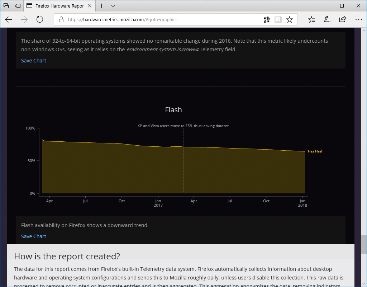Viewport: 367px width, 287px height.
Task: Open the Hub favorites list icon
Action: (311, 19)
